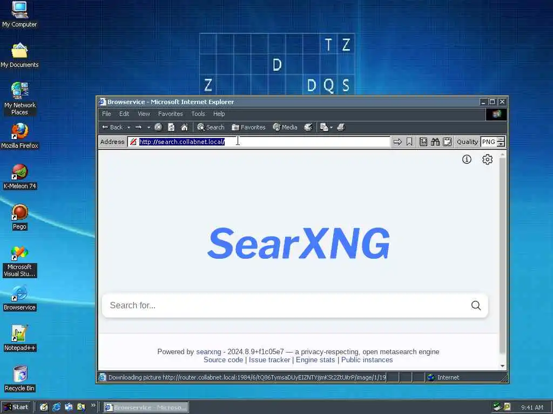Open the Start menu

click(16, 408)
